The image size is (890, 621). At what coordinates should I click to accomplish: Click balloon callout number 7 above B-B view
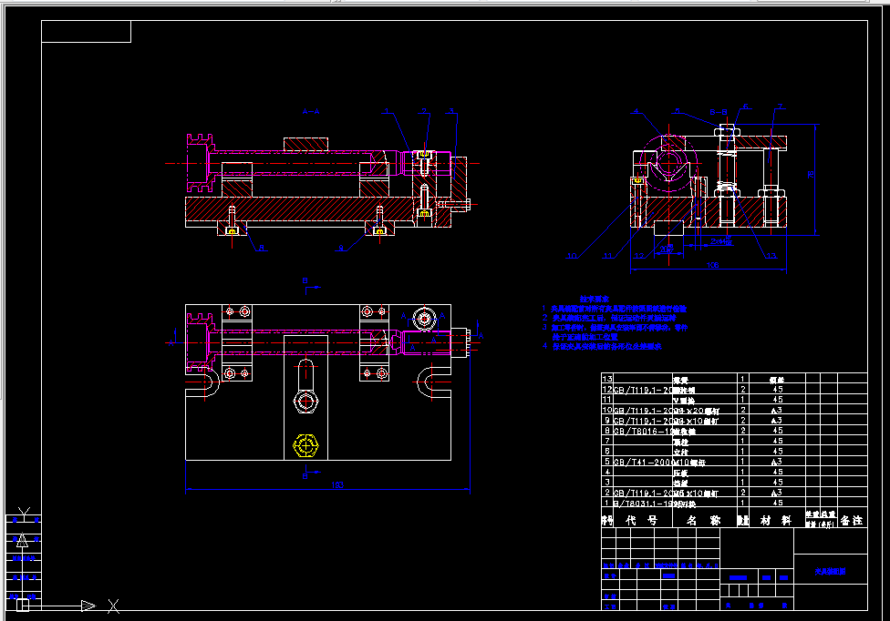pyautogui.click(x=780, y=107)
